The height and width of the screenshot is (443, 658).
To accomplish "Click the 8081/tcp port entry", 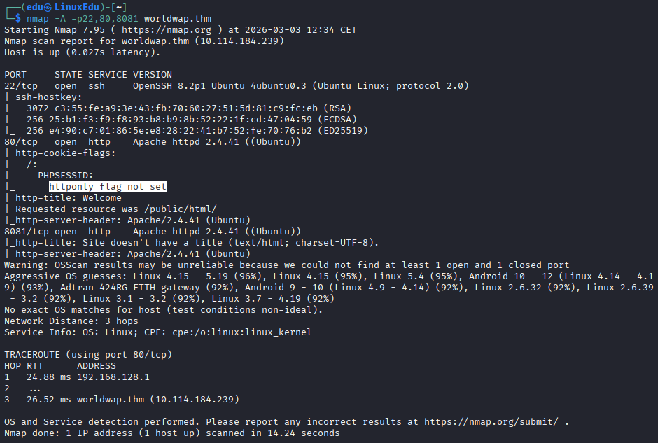I will click(27, 232).
